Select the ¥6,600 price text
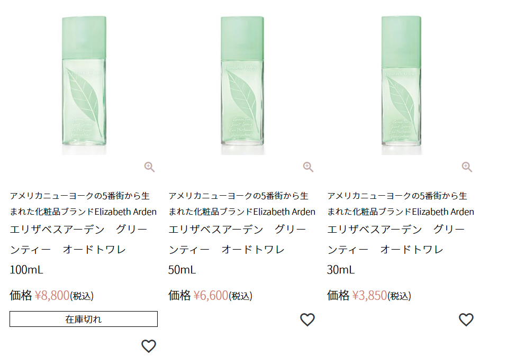 [211, 295]
